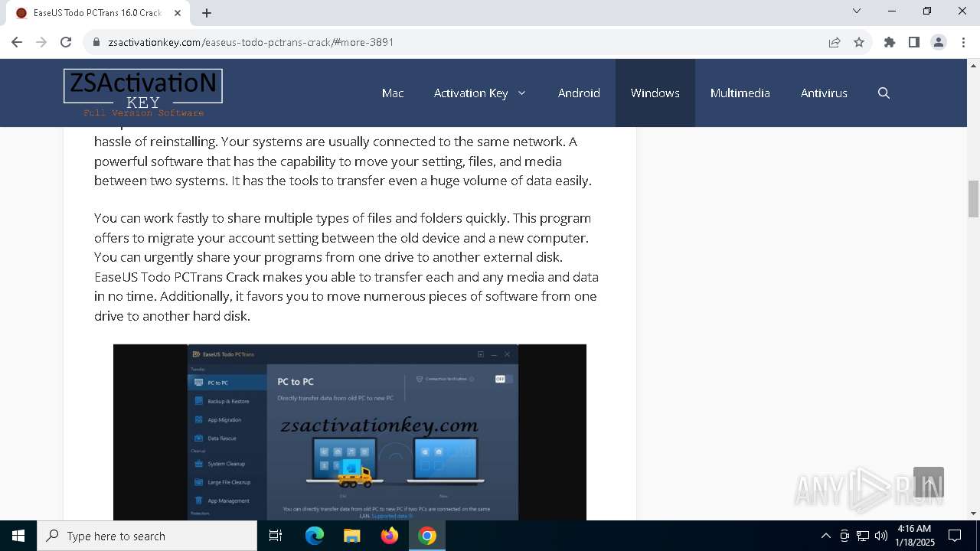Toggle the browser side panel
This screenshot has height=551, width=980.
click(x=914, y=42)
